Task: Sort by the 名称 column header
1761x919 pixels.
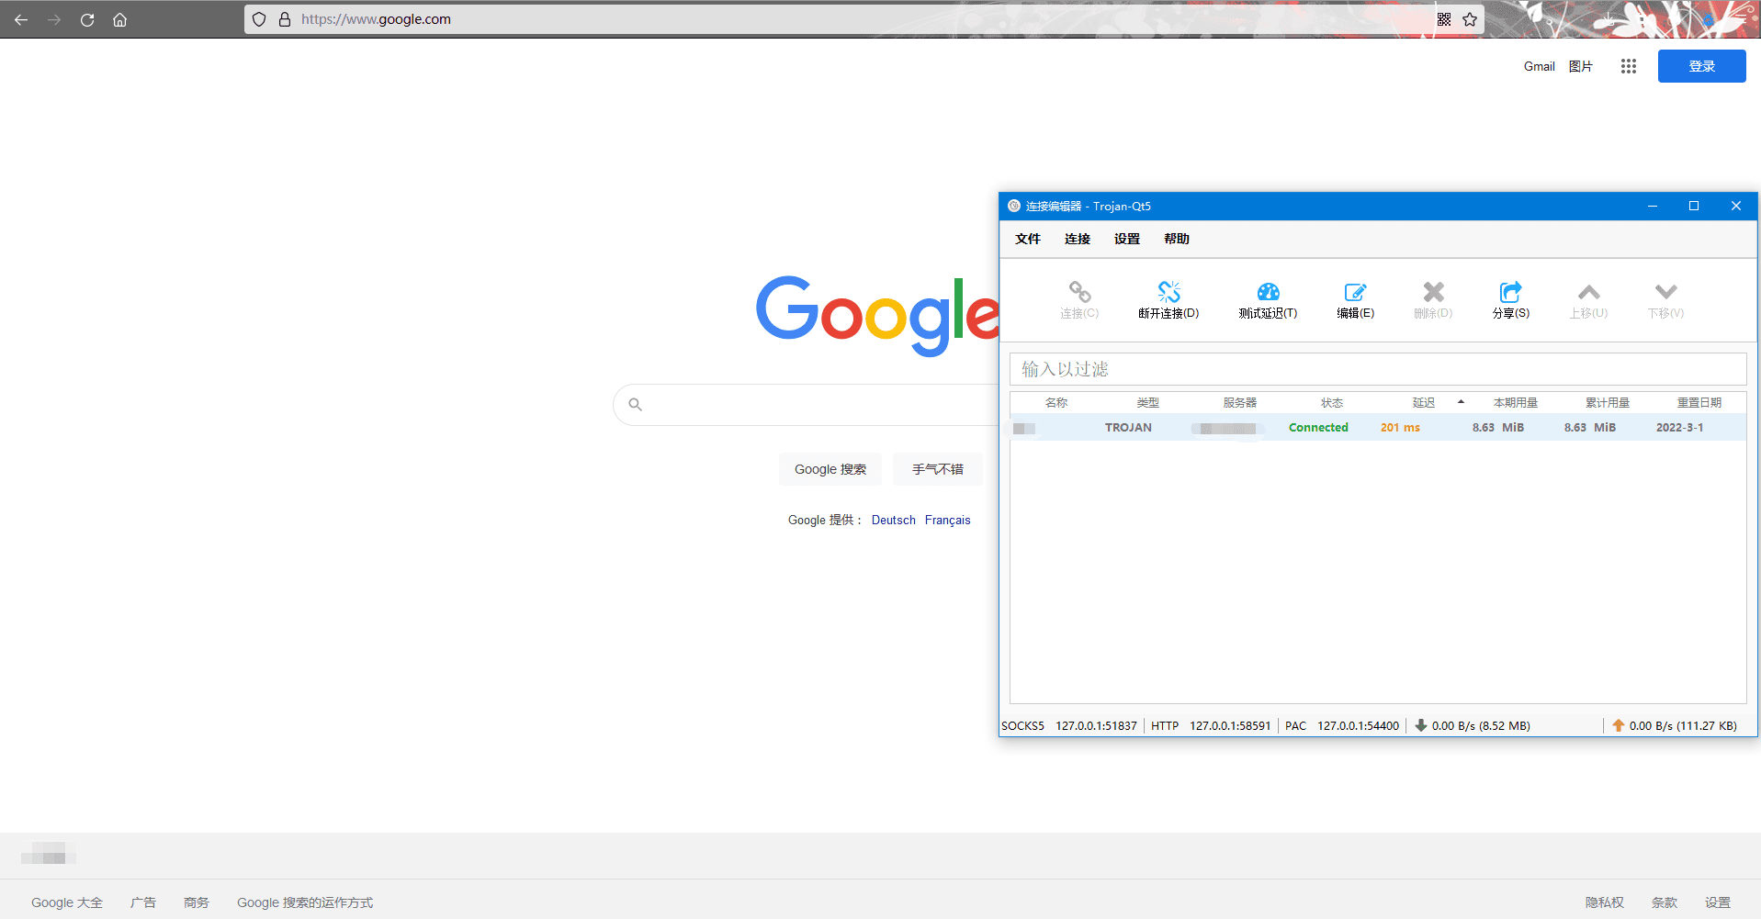Action: pos(1056,402)
